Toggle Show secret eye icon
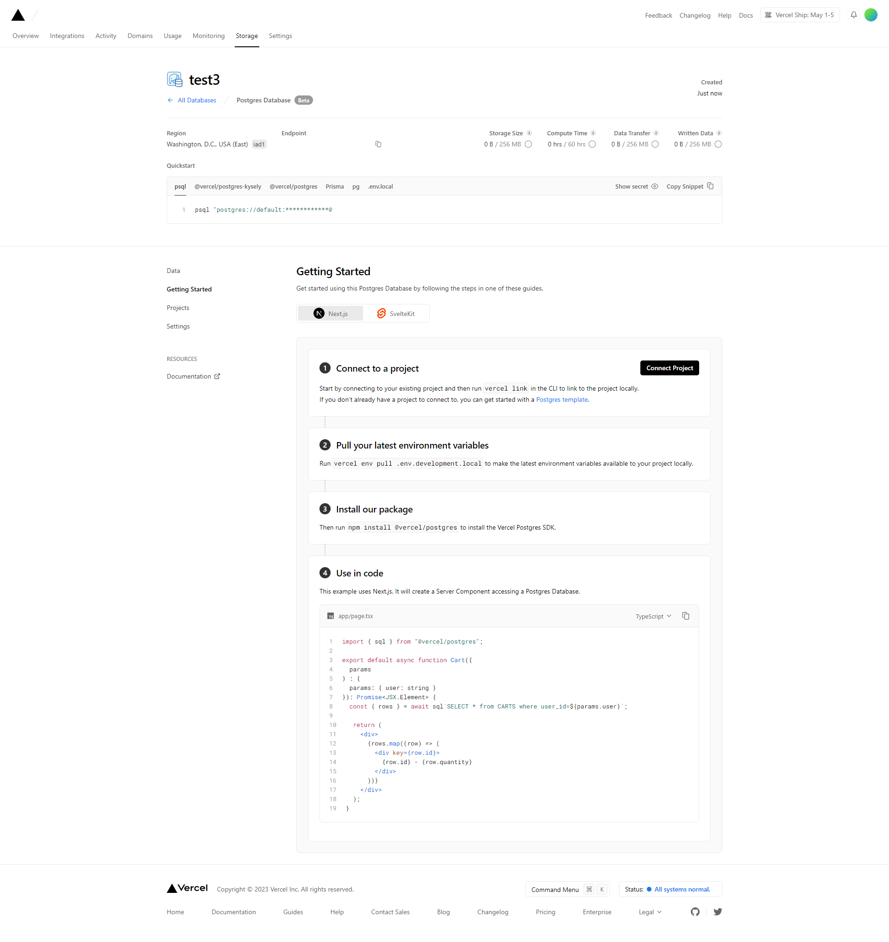 pyautogui.click(x=655, y=186)
